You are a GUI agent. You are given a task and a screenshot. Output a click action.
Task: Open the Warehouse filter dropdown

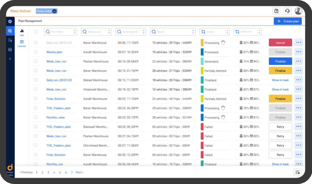click(x=97, y=32)
